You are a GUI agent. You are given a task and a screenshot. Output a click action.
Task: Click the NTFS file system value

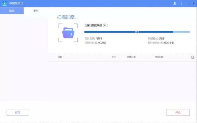click(99, 39)
